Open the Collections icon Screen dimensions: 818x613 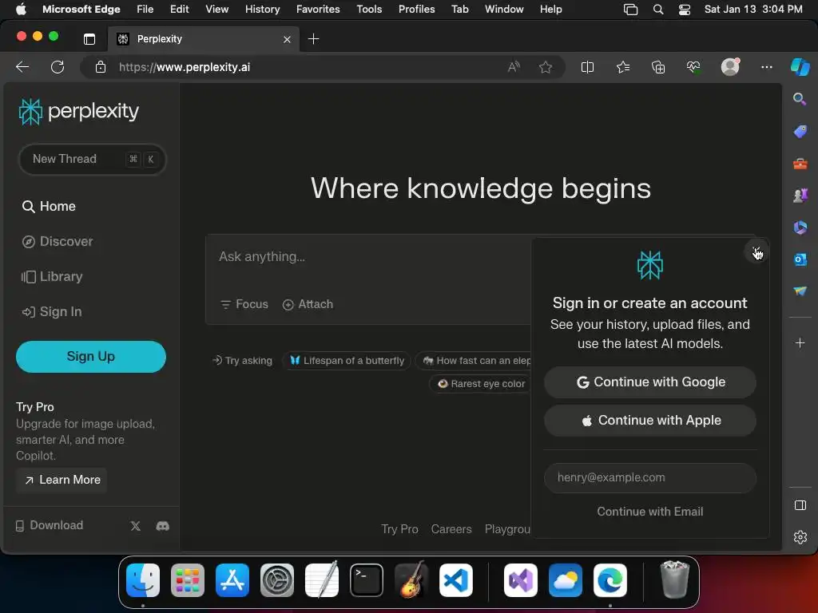pyautogui.click(x=658, y=67)
